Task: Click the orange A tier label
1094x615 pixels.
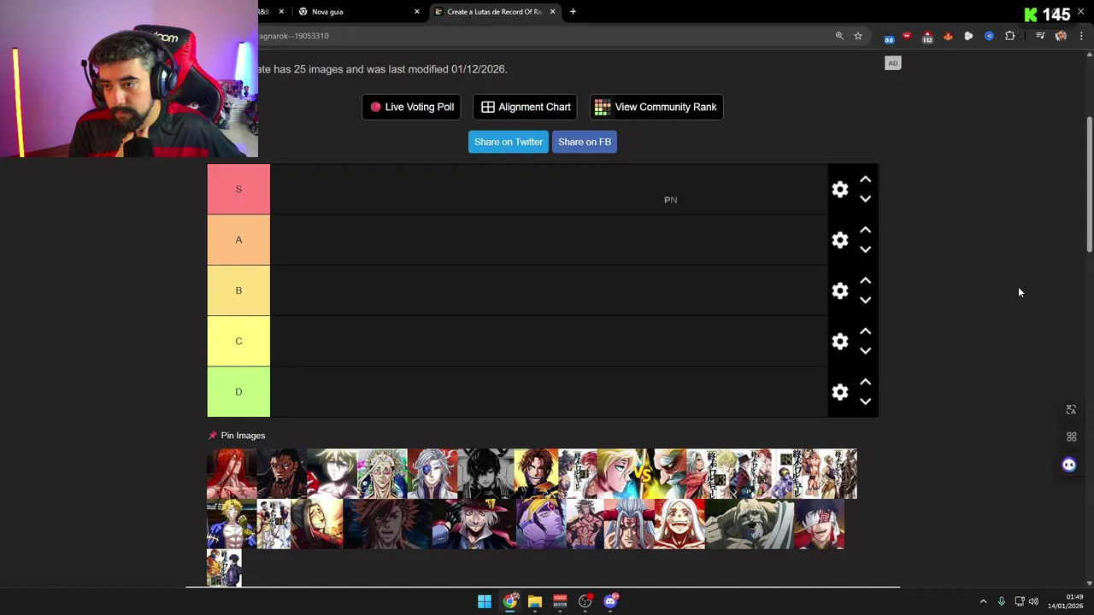Action: (x=238, y=240)
